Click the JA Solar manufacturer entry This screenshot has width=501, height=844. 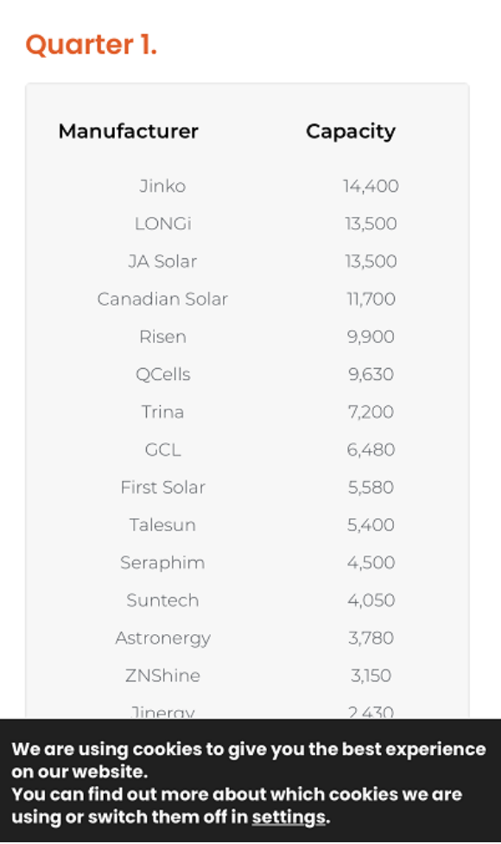162,261
